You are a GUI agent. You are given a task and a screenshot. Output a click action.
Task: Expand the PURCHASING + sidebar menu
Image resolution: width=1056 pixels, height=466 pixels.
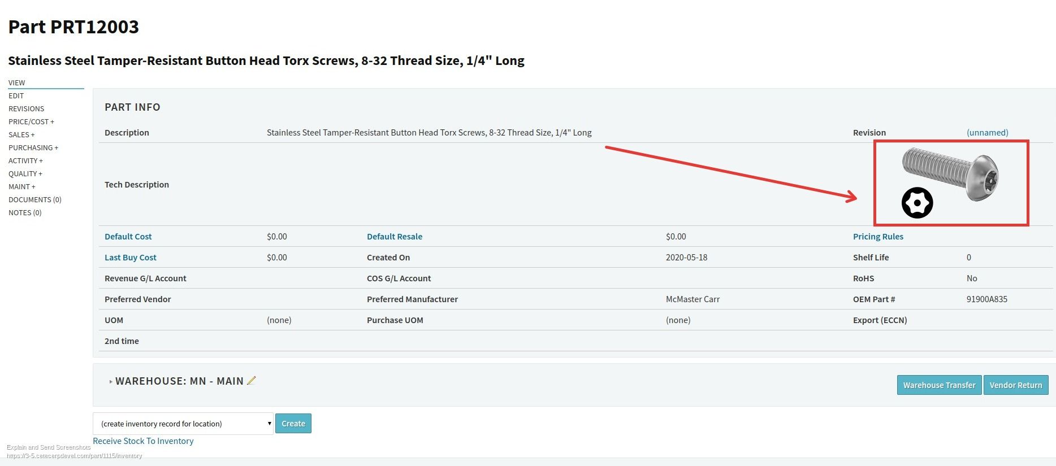click(x=33, y=147)
